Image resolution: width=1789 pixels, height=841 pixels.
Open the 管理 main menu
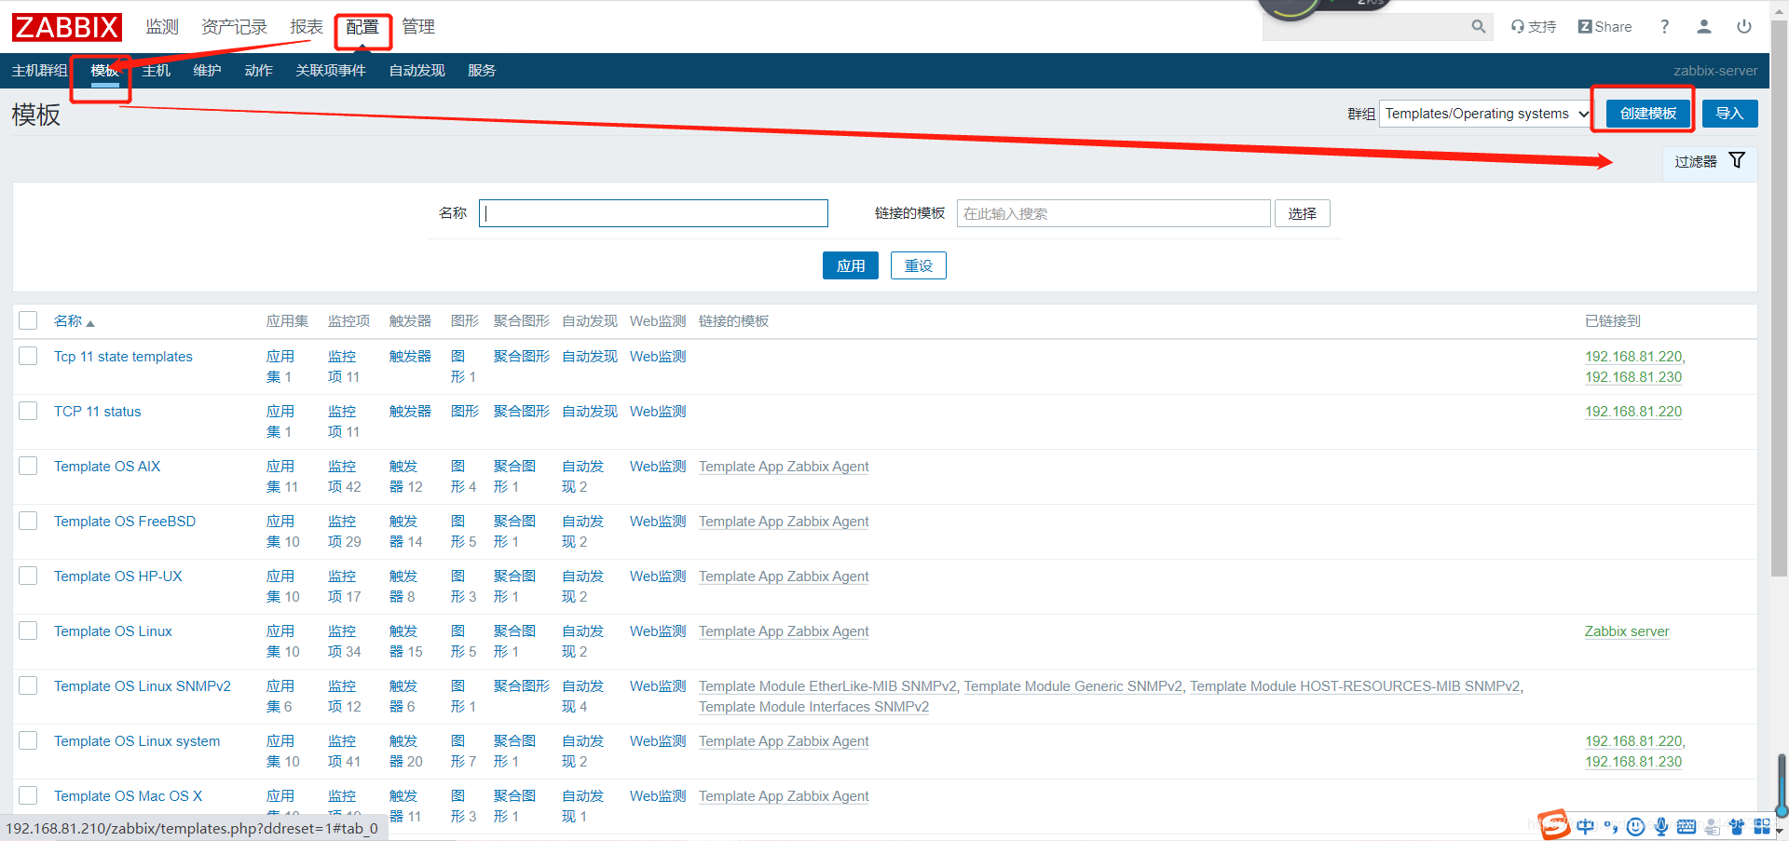(418, 27)
